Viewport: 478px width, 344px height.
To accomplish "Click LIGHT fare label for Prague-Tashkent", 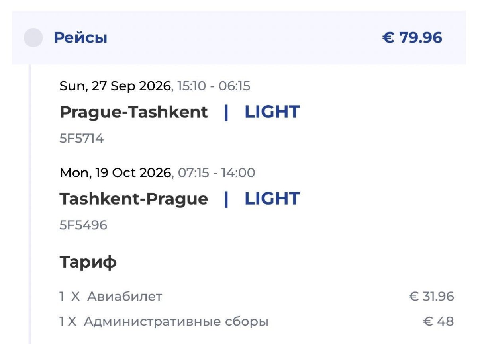I will [272, 112].
